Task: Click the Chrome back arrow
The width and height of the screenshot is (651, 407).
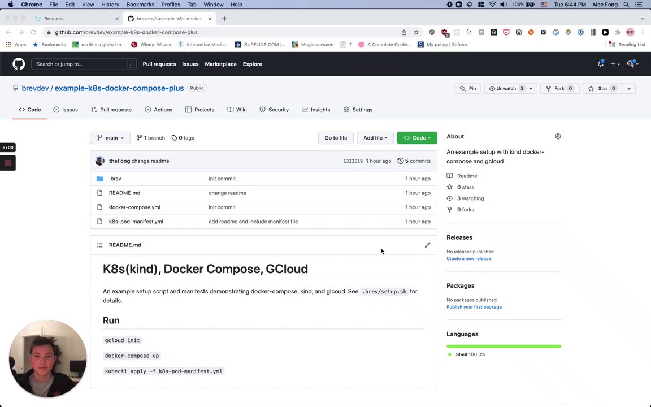Action: (x=8, y=32)
